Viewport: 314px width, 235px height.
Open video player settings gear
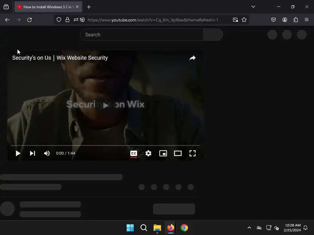tap(148, 153)
